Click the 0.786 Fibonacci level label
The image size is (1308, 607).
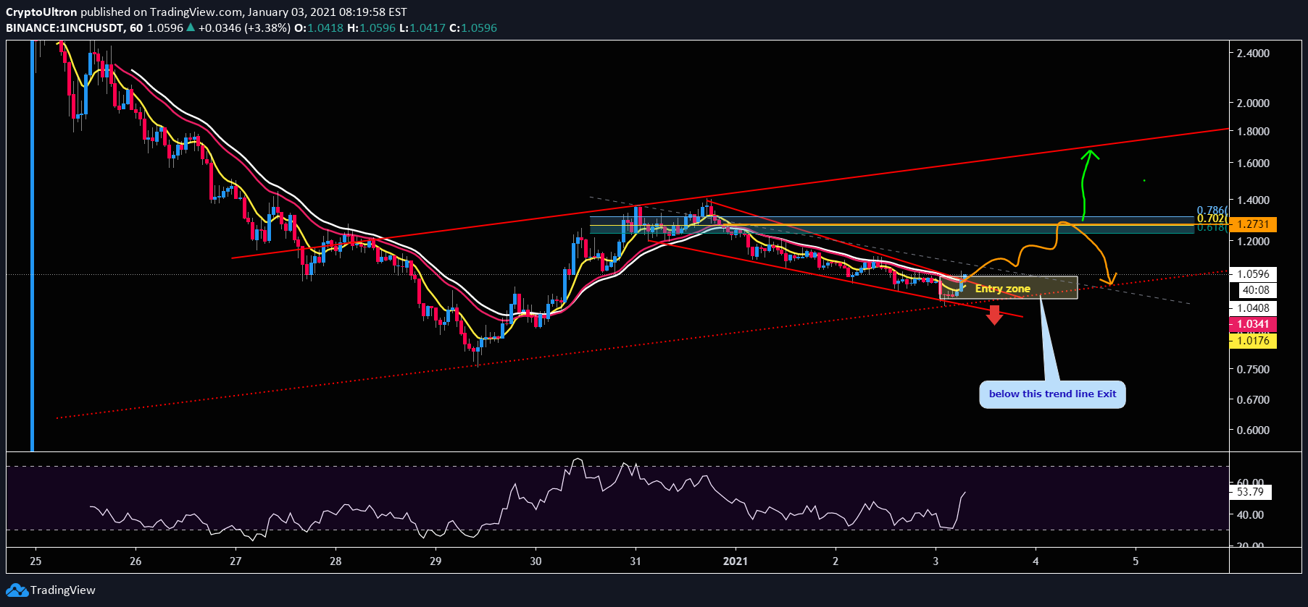click(1212, 211)
